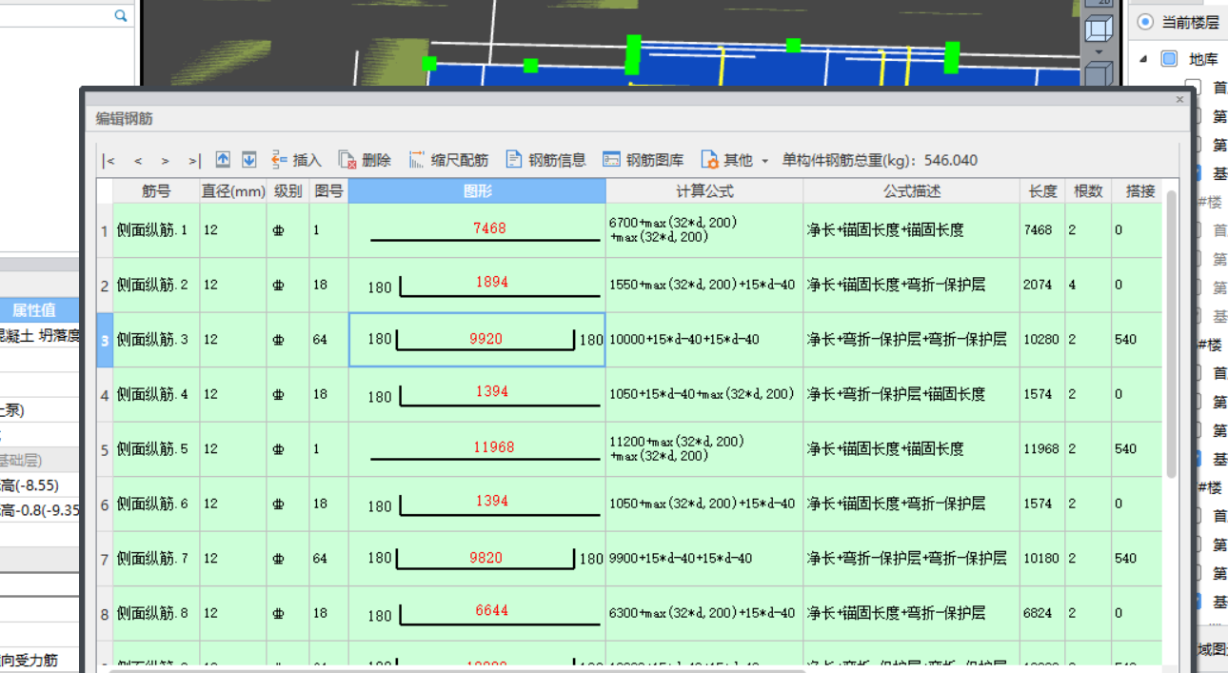Screen dimensions: 1228x673
Task: Click solid cube view icon
Action: 1099,75
